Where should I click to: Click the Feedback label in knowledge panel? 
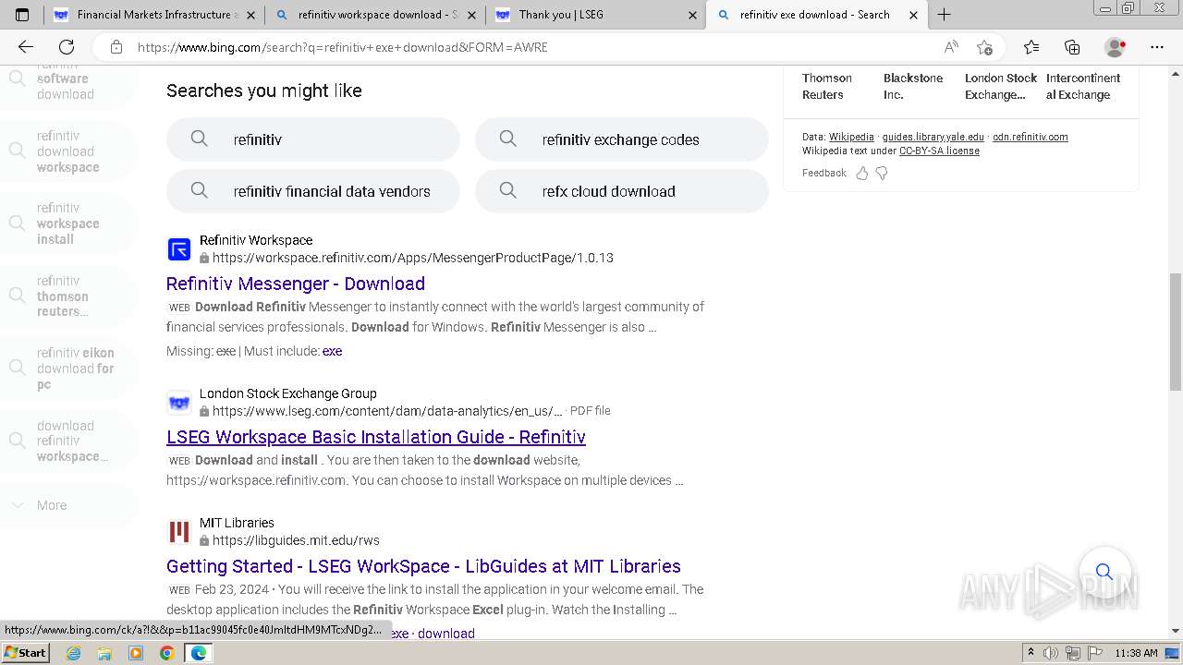[824, 173]
